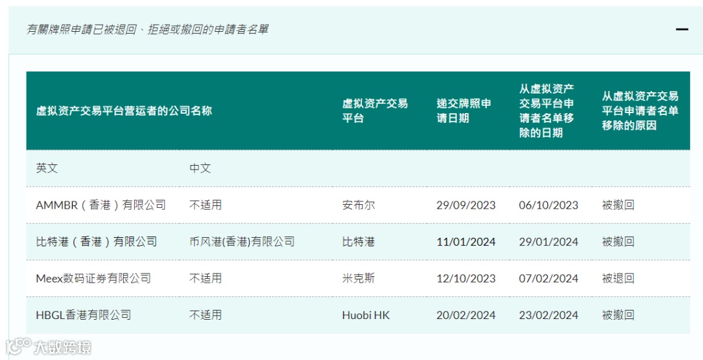This screenshot has width=703, height=360.
Task: Select application date 20/02/2024
Action: click(x=466, y=315)
